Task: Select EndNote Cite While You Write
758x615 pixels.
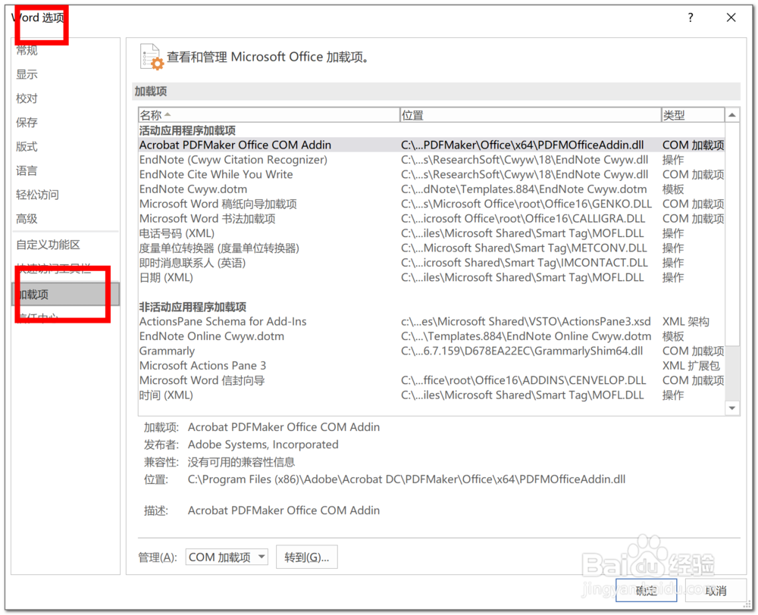Action: (431, 174)
